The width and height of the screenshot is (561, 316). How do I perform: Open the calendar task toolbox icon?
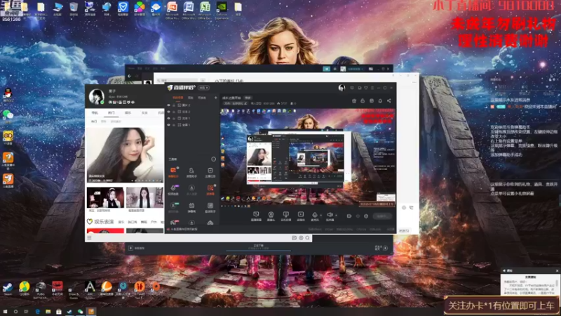(x=210, y=171)
